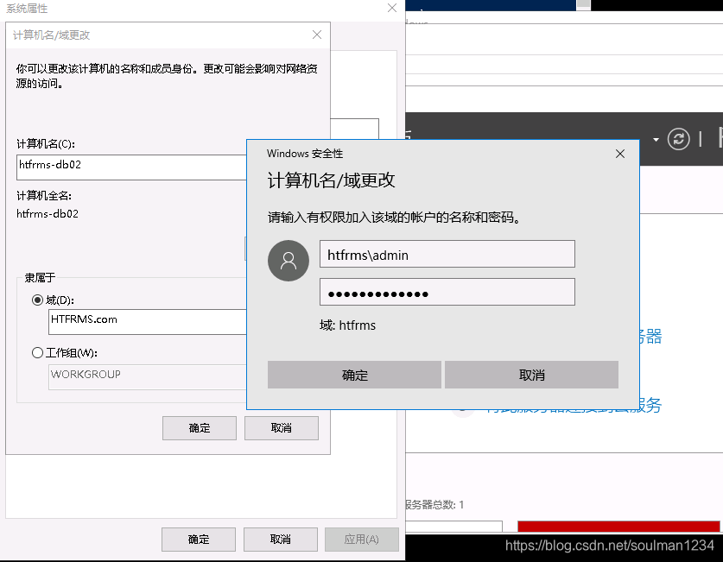
Task: Click the full computer name htfrms-db02 text
Action: coord(48,214)
